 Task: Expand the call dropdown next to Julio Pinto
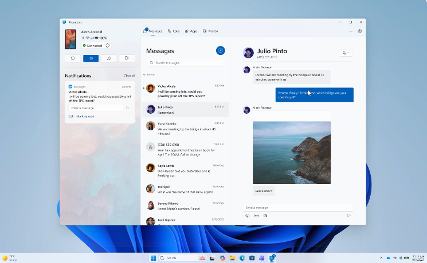pyautogui.click(x=346, y=53)
